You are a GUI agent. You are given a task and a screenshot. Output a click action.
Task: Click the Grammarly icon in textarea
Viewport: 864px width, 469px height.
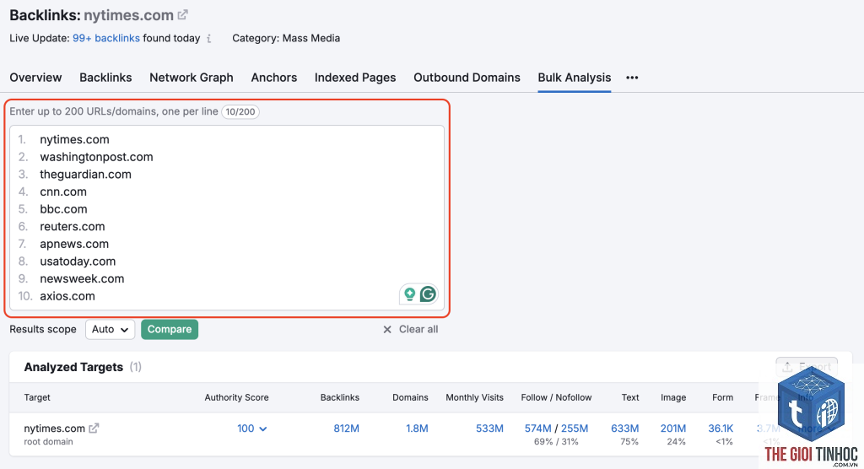(x=428, y=294)
